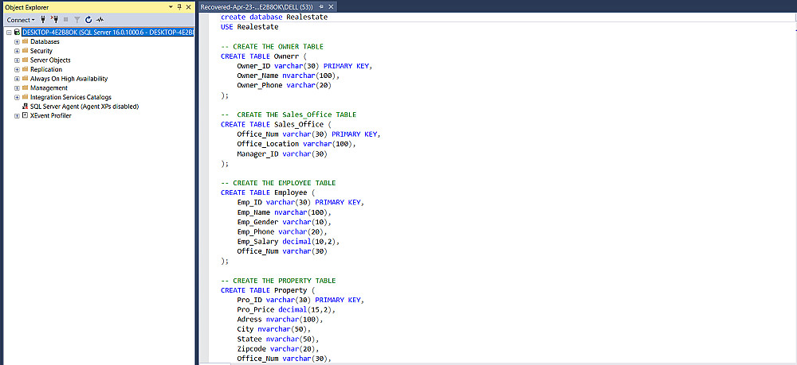Click the 'Owner_Phone varchar(20)' line
Viewport: 797px width, 365px height.
coord(284,85)
